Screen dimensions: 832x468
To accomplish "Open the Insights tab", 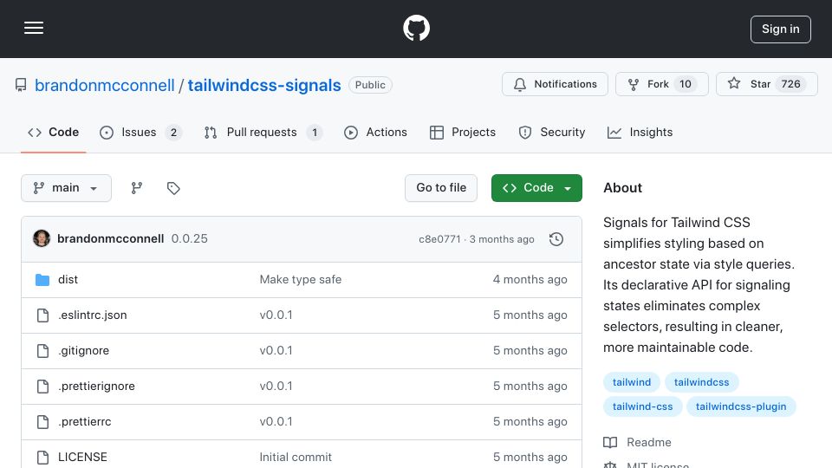I will (640, 132).
